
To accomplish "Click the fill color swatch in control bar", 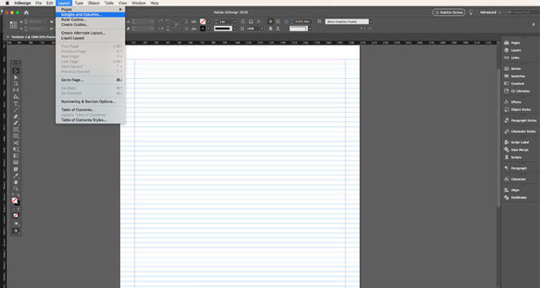I will pyautogui.click(x=202, y=22).
